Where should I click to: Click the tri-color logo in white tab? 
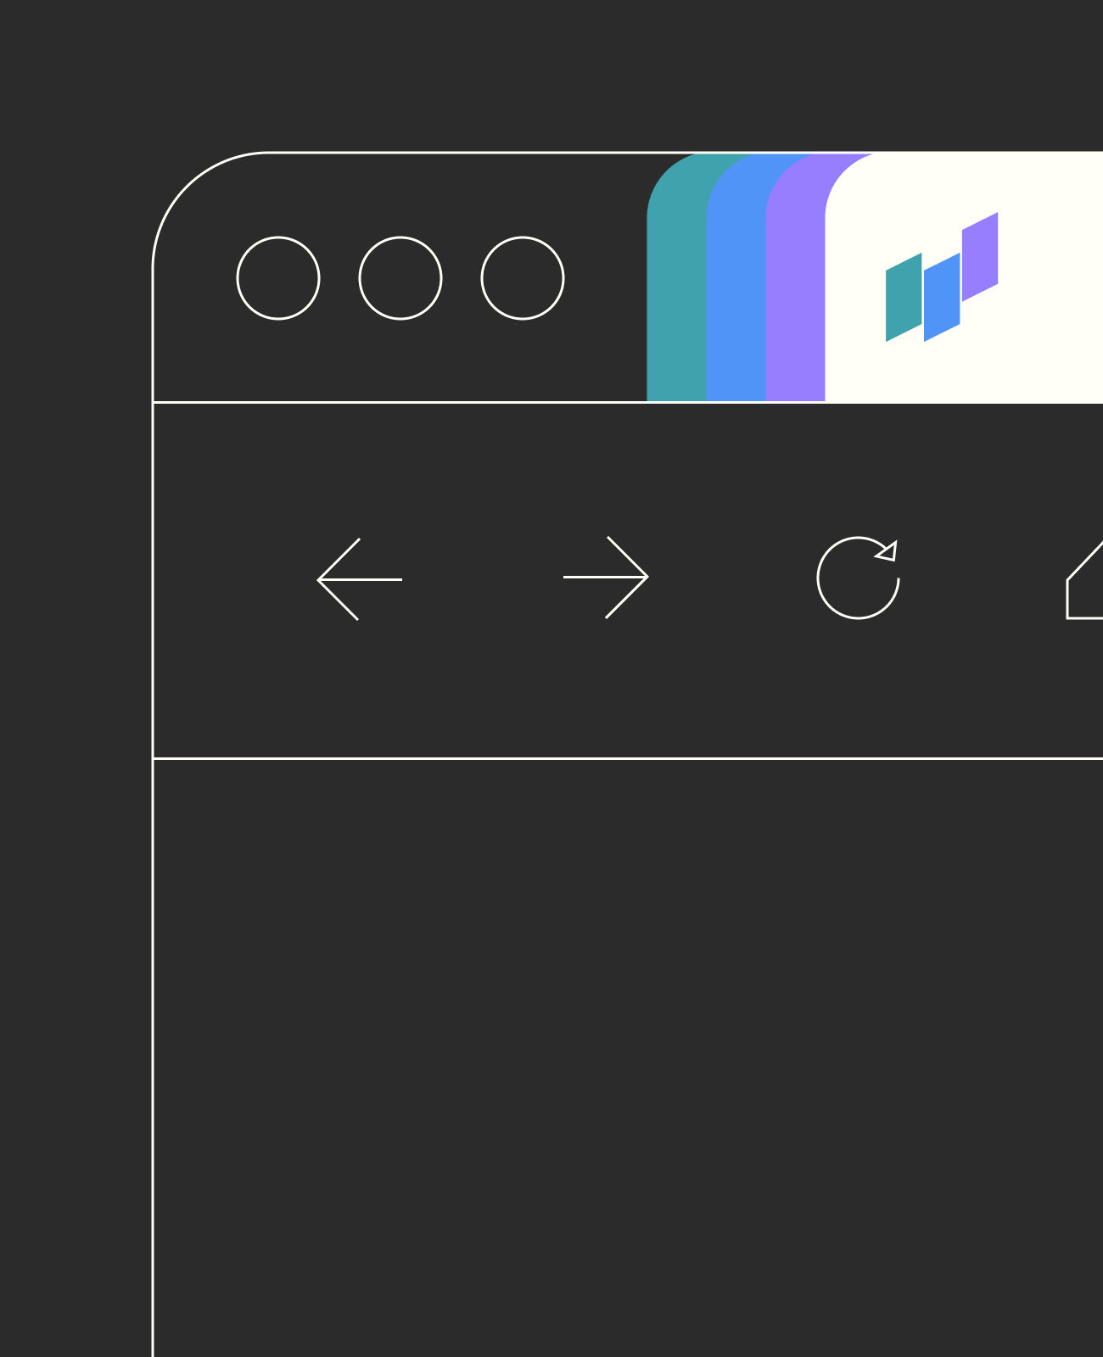(x=942, y=277)
